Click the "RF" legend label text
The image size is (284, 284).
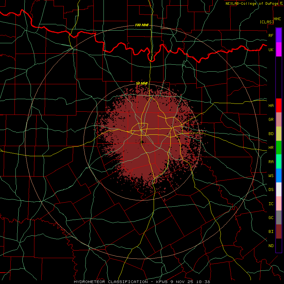click(x=271, y=35)
